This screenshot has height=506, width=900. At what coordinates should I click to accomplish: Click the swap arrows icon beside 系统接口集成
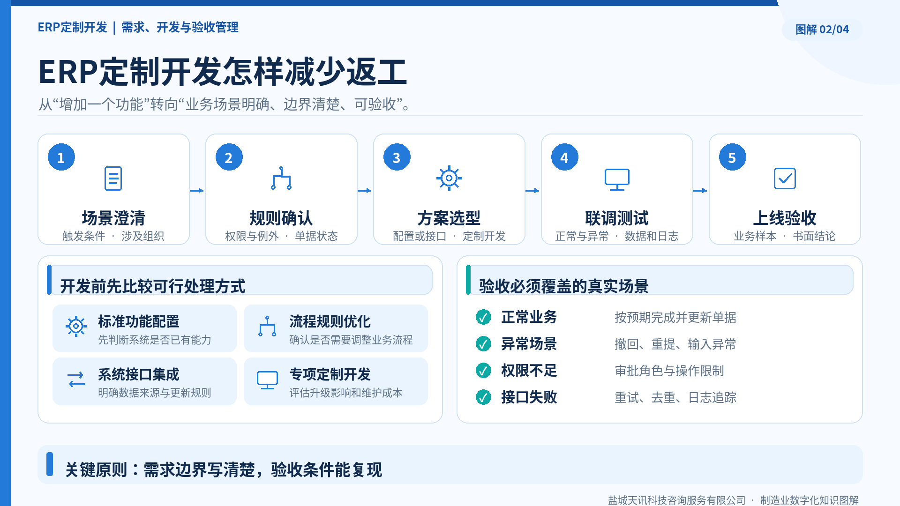[76, 379]
